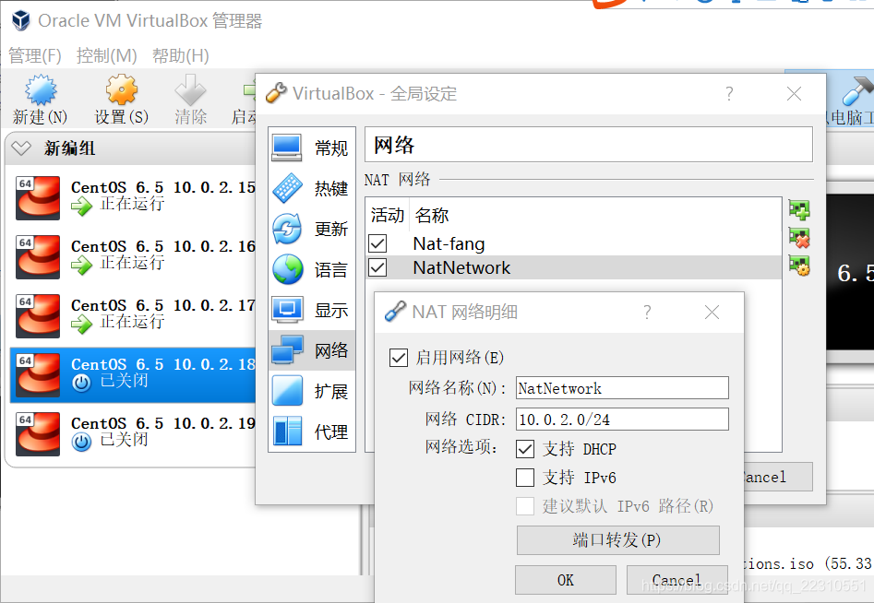874x603 pixels.
Task: Close the NAT 网络明细 dialog
Action: pyautogui.click(x=712, y=312)
